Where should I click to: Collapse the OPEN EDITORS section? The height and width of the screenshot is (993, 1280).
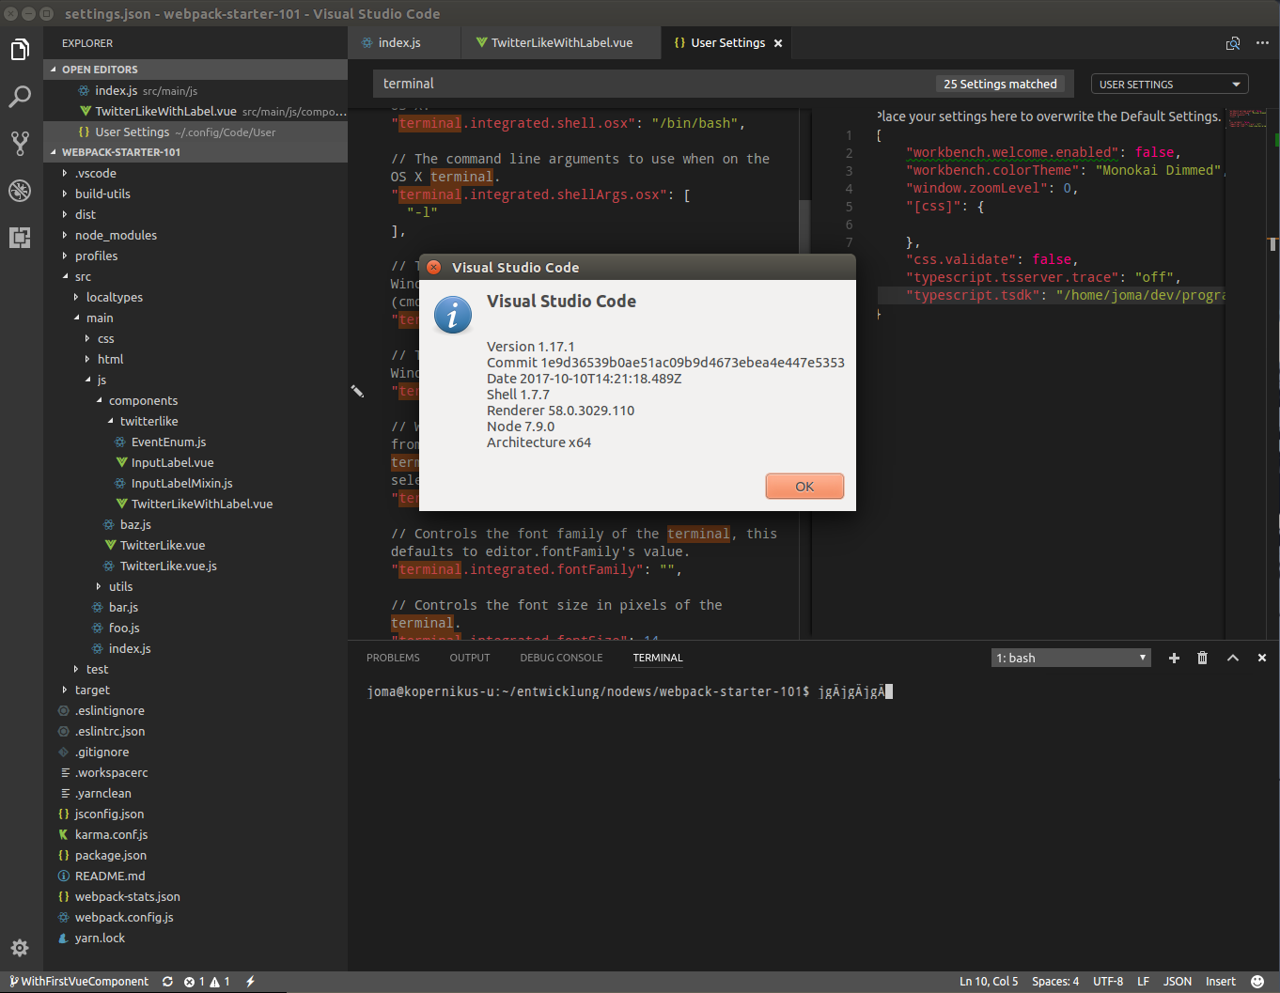(195, 70)
